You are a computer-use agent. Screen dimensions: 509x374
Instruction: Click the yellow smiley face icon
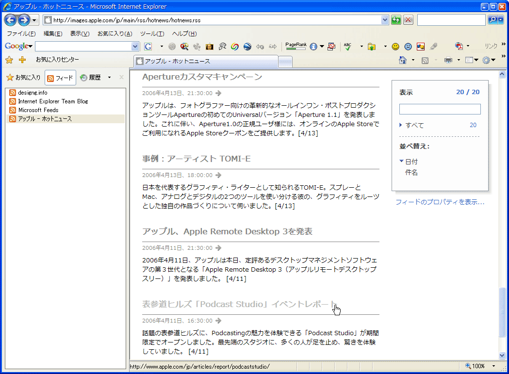click(395, 47)
